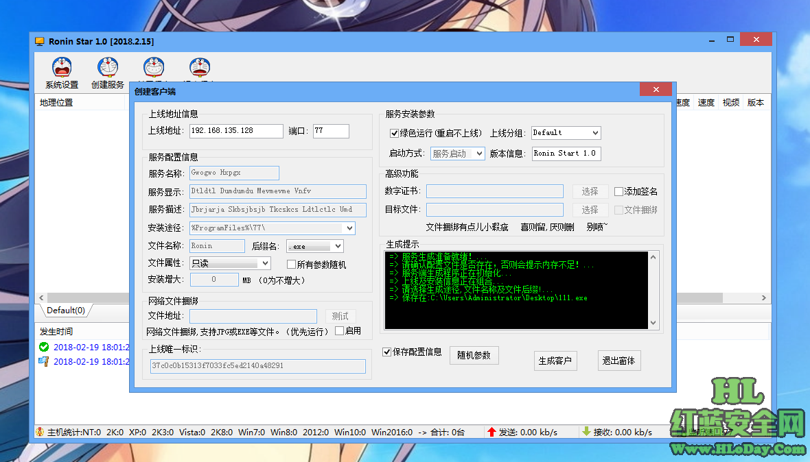Click the 文件地址 input field
The height and width of the screenshot is (462, 810).
tap(253, 316)
